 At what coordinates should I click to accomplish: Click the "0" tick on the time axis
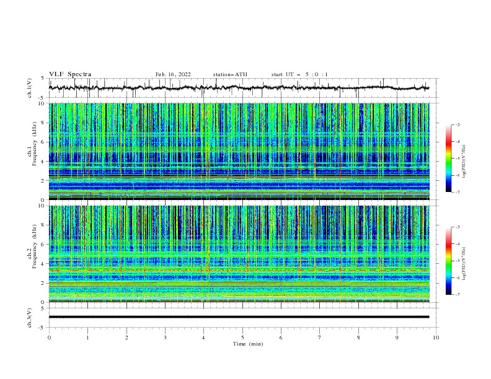point(49,338)
